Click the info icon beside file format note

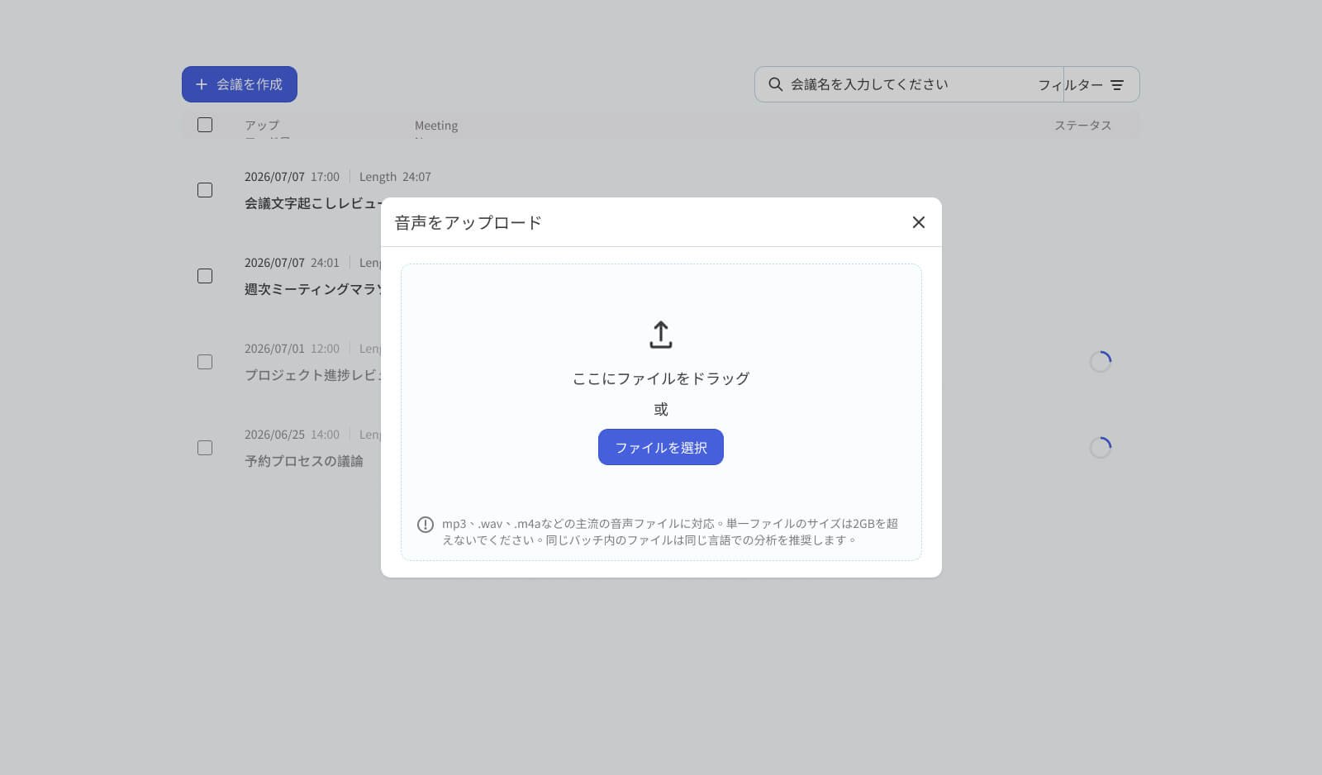pyautogui.click(x=426, y=525)
